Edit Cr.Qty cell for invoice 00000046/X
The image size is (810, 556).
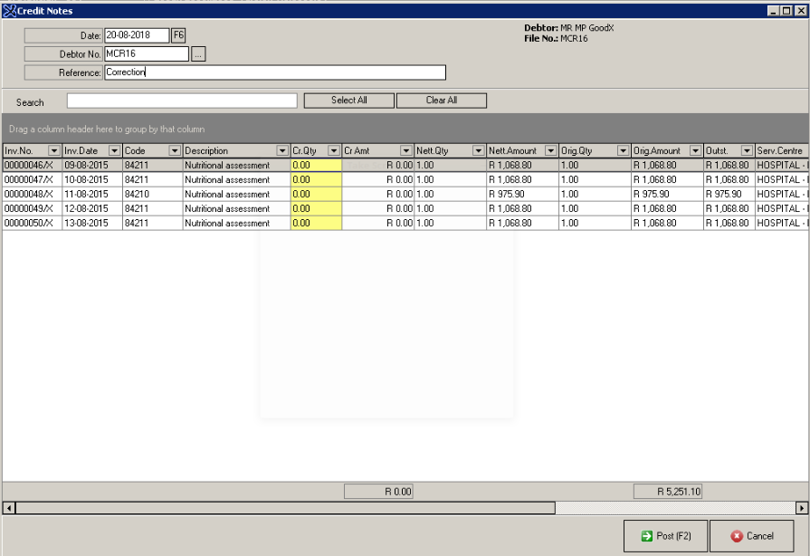316,166
